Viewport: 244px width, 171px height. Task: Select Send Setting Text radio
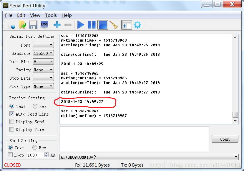10,147
